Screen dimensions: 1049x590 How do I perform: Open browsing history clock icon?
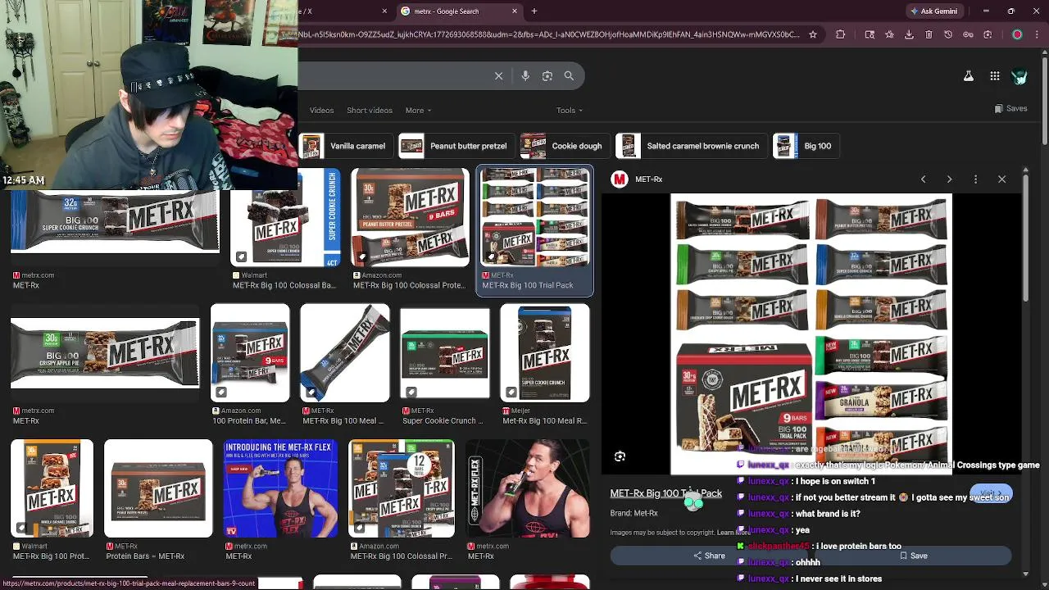(x=948, y=34)
